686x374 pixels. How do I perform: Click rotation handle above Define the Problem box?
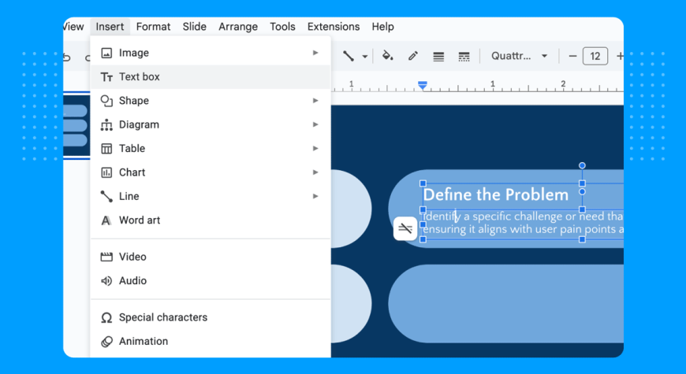tap(582, 165)
